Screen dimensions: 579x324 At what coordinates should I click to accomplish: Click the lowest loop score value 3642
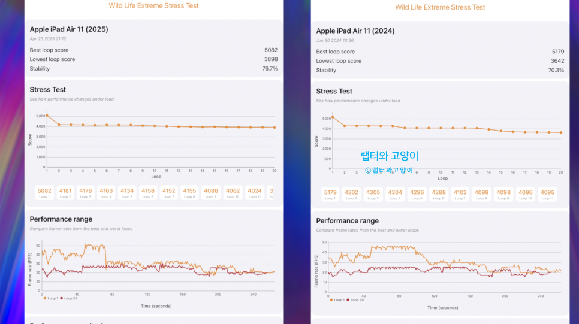tap(557, 61)
